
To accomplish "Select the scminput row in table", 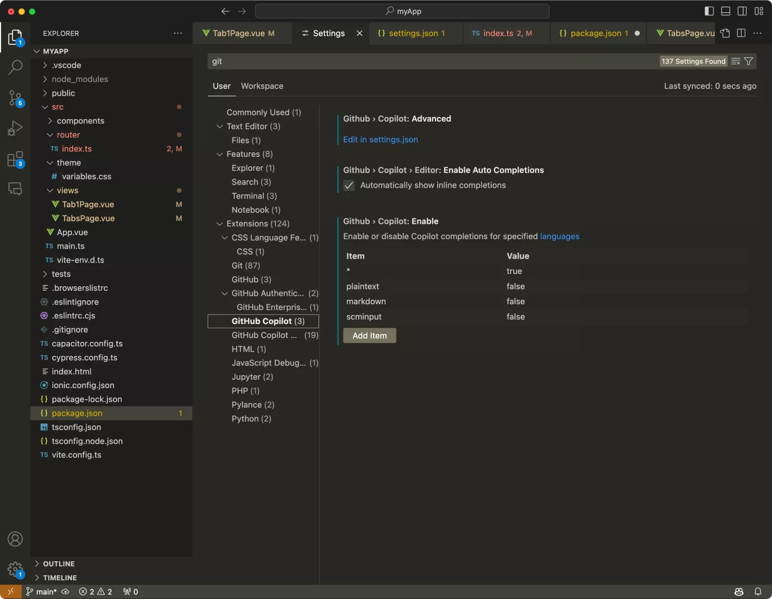I will [545, 317].
